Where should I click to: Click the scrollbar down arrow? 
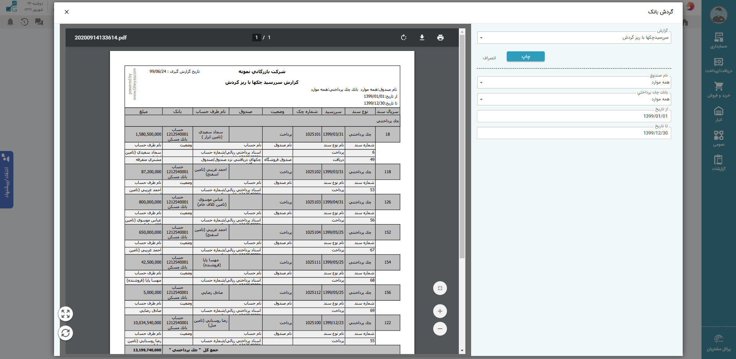coord(462,351)
